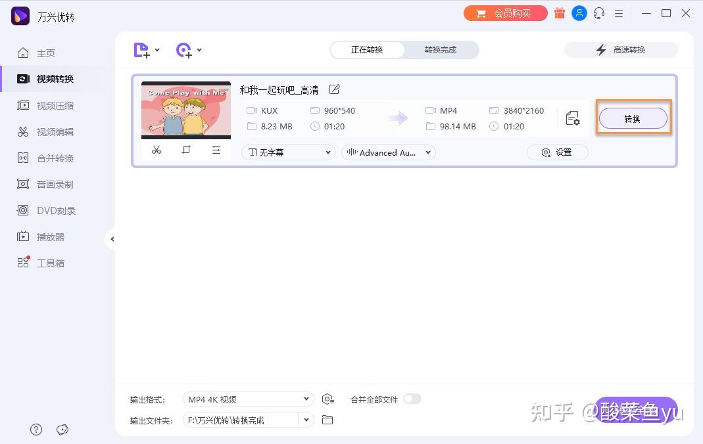Screen dimensions: 703x444
Task: Click the user avatar icon in the title bar
Action: pos(579,13)
